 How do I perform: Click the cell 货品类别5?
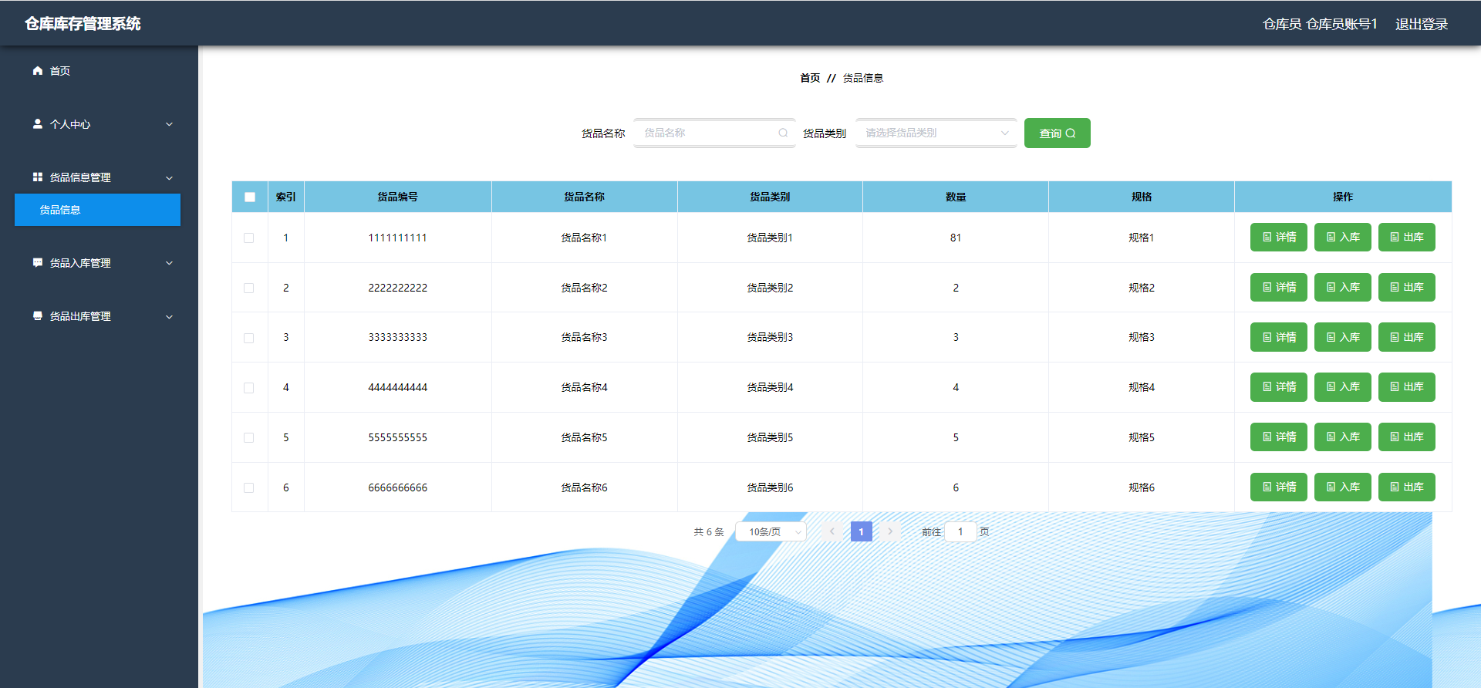[770, 437]
